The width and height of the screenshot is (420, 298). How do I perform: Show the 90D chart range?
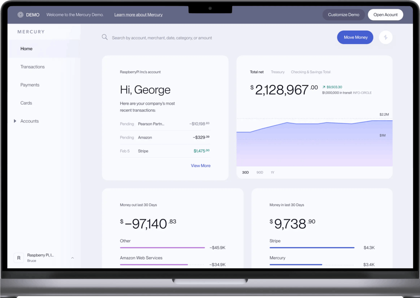260,172
